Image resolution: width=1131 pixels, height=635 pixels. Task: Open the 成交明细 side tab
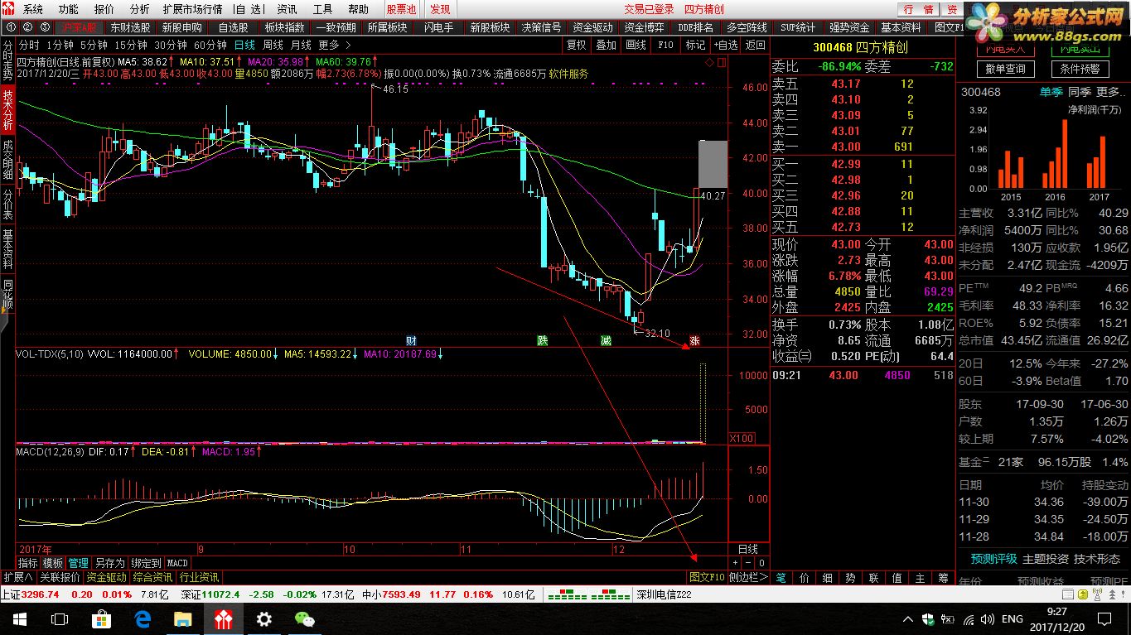pyautogui.click(x=7, y=159)
